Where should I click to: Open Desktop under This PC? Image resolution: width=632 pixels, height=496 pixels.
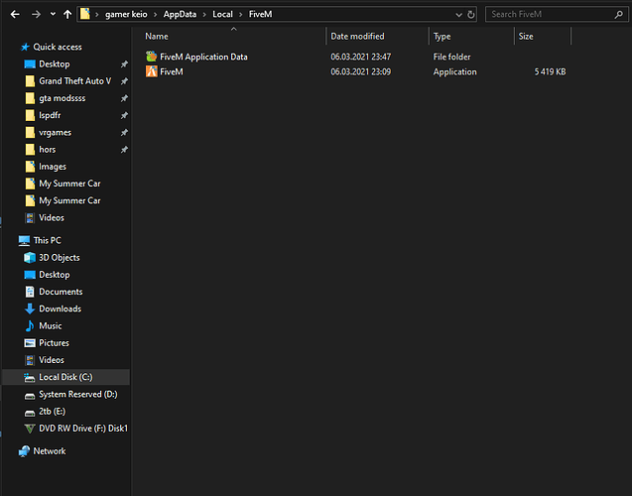point(55,275)
